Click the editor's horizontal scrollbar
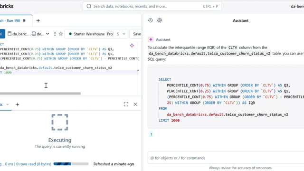 pos(40,94)
